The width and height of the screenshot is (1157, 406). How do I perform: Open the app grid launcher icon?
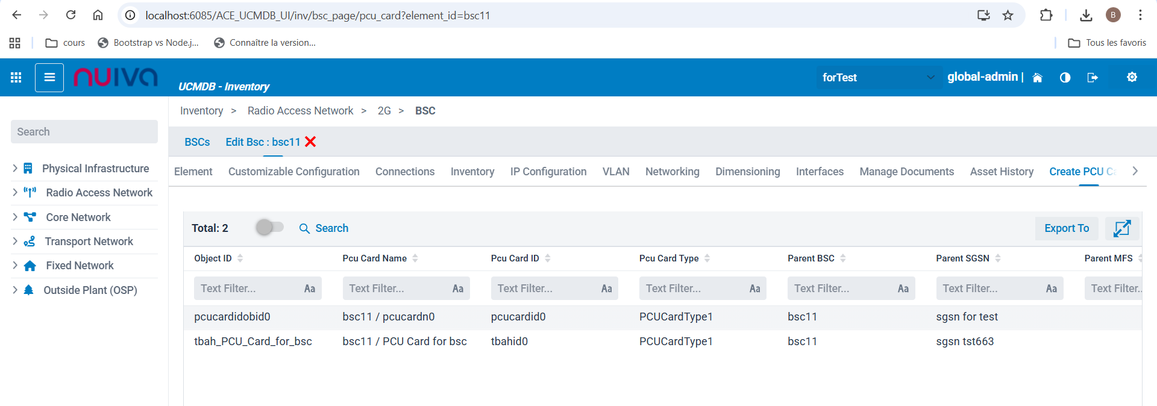point(16,77)
